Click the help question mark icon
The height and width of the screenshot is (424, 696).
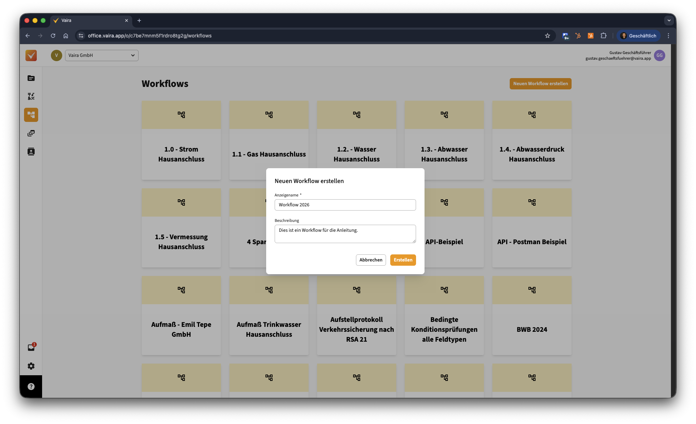(31, 387)
